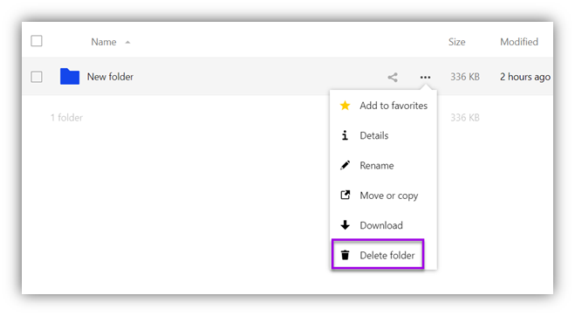Choose Download from the menu

pos(383,225)
